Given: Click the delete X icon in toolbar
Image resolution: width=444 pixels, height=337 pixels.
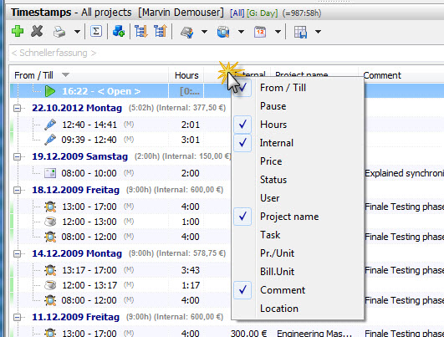Looking at the screenshot, I should click(37, 31).
